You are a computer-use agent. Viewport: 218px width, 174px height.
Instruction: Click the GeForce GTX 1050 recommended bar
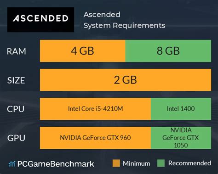coord(181,138)
